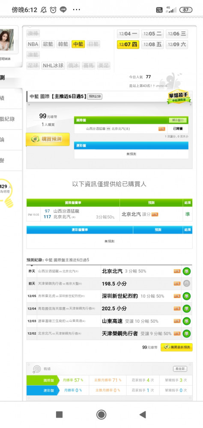Image resolution: width=203 pixels, height=428 pixels.
Task: Select the greyed 俄冰 tab
Action: [x=74, y=65]
